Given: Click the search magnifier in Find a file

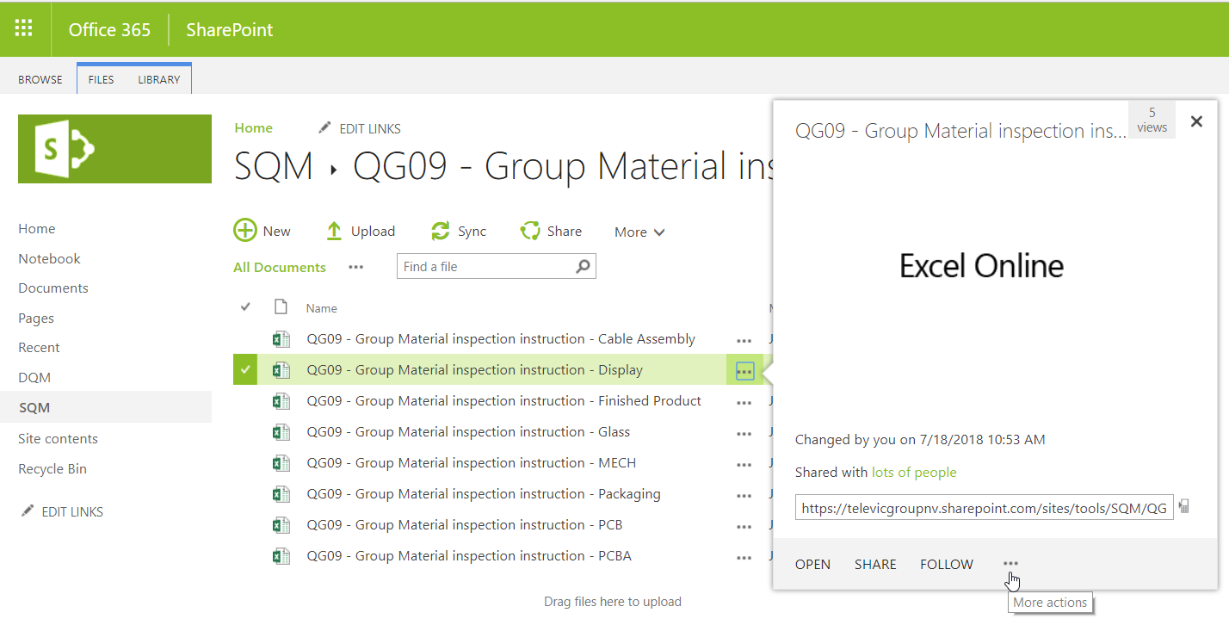Looking at the screenshot, I should pos(583,266).
